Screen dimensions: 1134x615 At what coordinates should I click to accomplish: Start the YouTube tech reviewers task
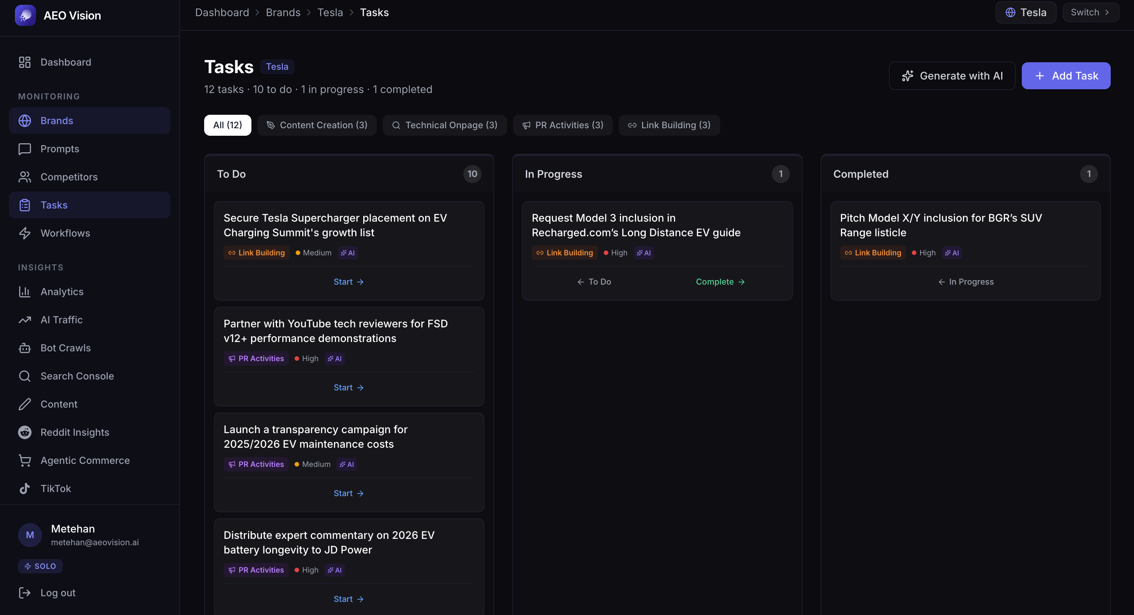[348, 388]
